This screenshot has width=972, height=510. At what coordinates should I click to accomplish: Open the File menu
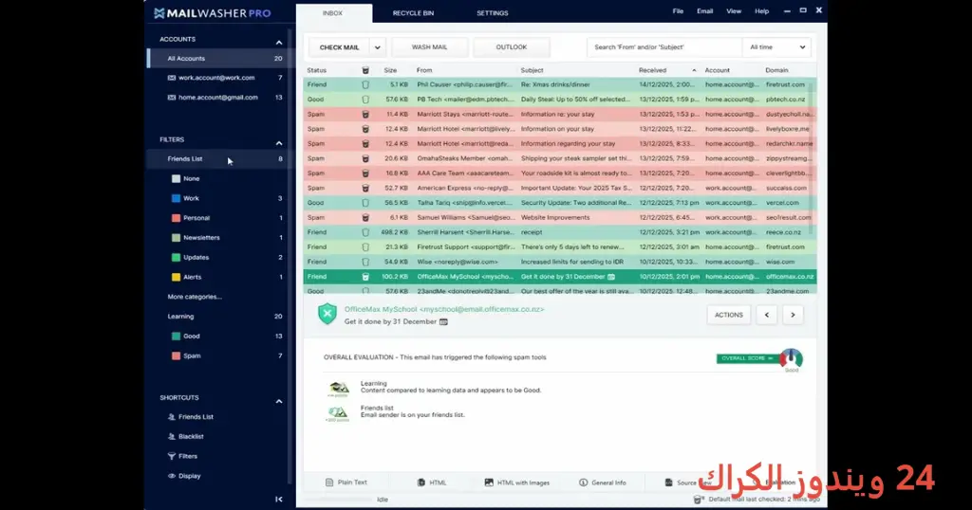[678, 11]
